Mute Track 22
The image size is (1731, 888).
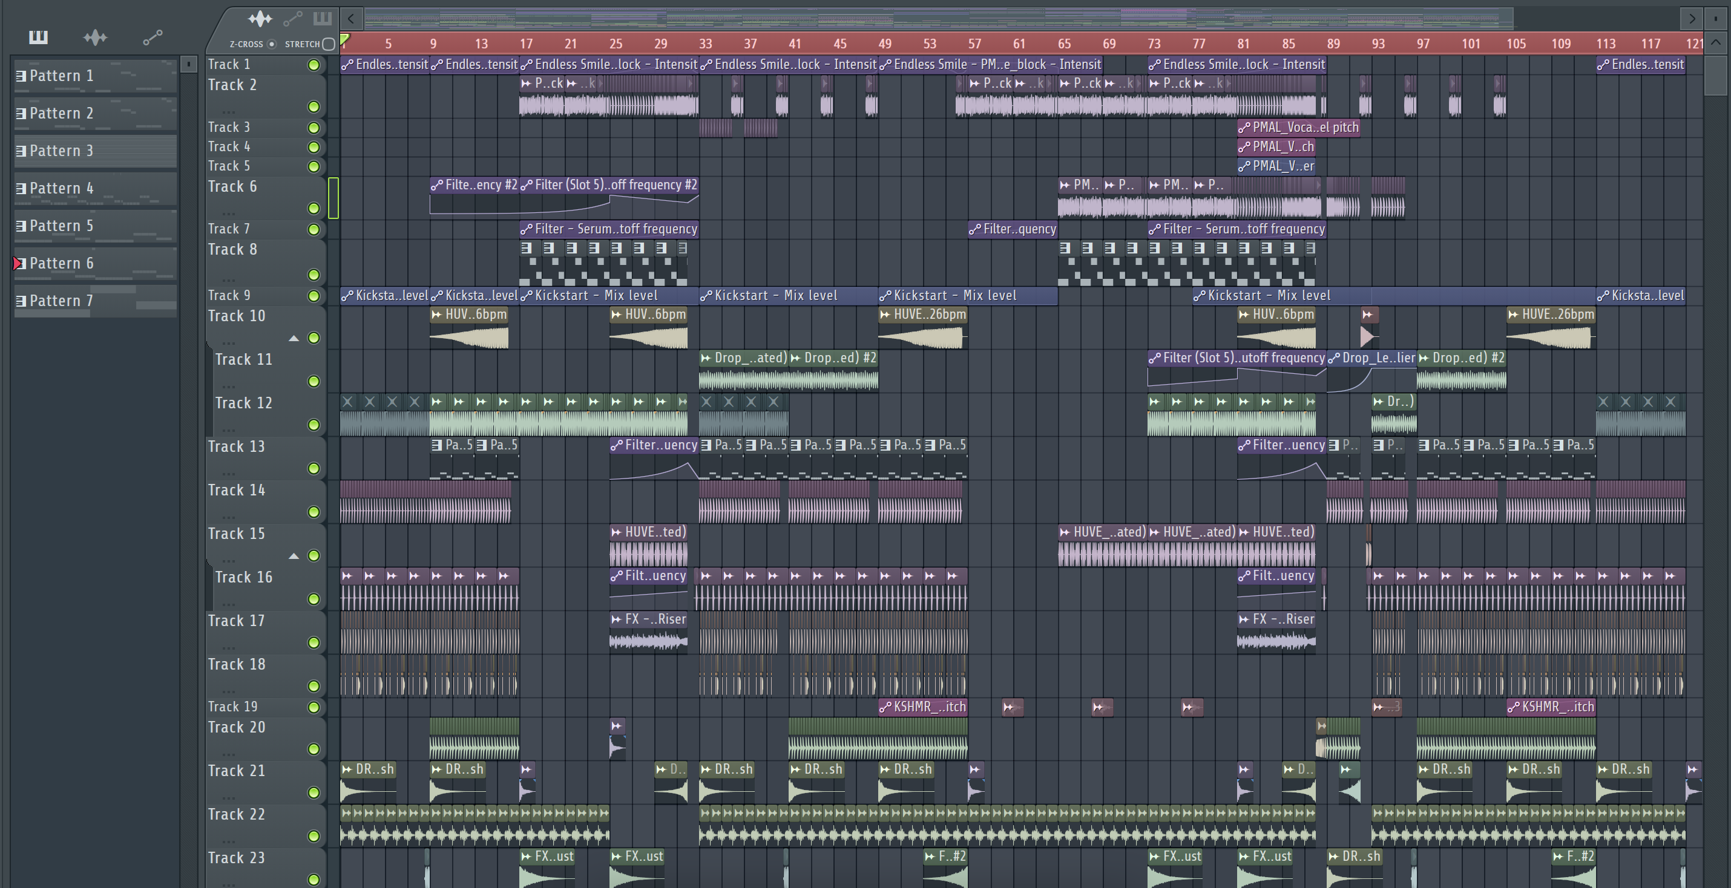coord(313,836)
